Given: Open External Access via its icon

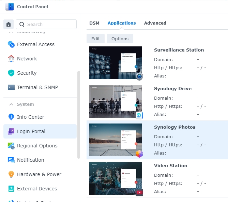Looking at the screenshot, I should coord(11,44).
